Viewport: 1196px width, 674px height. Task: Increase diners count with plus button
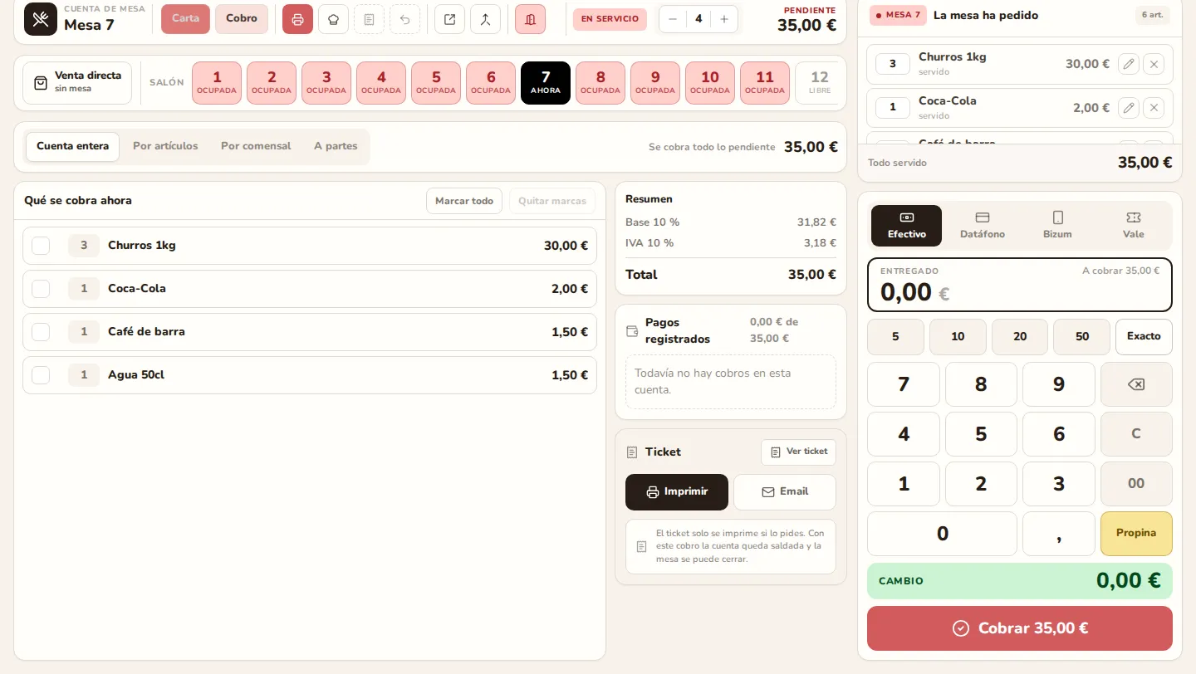(x=724, y=19)
